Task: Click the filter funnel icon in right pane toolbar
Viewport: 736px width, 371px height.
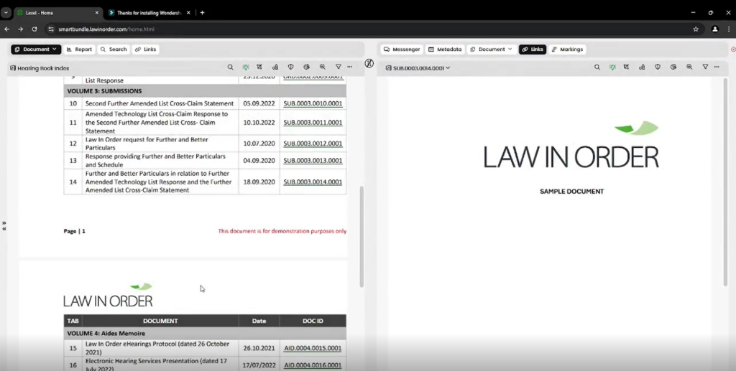Action: tap(706, 67)
